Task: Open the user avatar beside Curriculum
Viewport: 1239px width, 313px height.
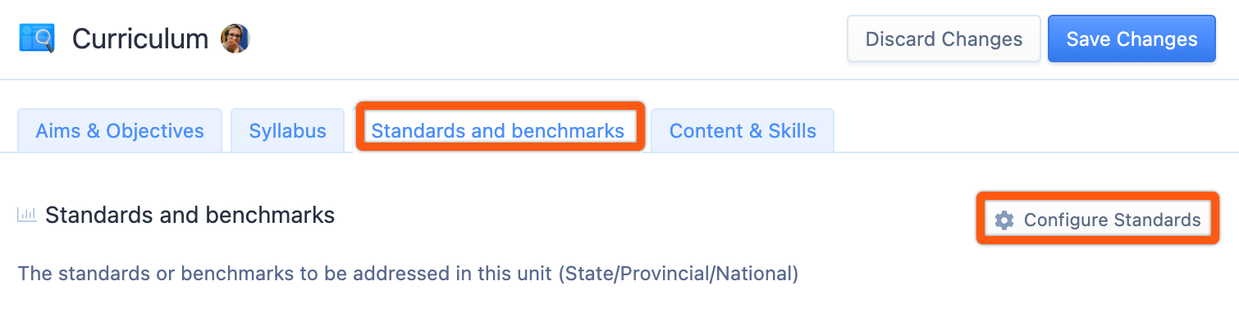Action: point(235,39)
